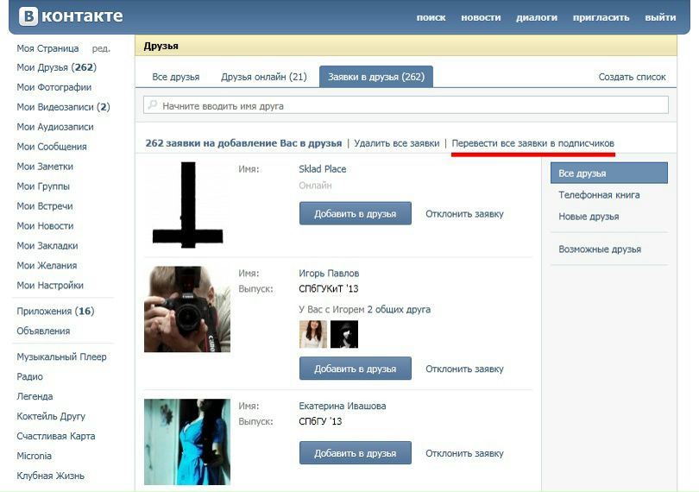
Task: Click the first mutual friend thumbnail
Action: coord(312,334)
